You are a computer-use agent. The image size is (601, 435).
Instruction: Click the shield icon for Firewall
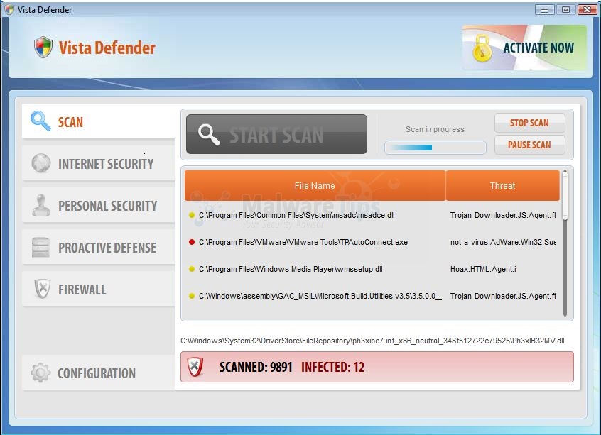tap(42, 289)
